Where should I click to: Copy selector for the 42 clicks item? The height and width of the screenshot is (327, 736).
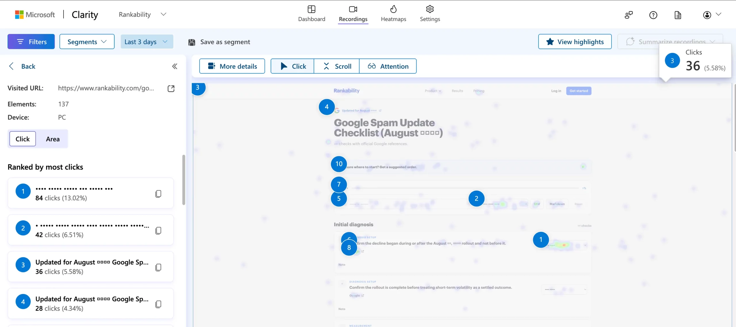click(x=158, y=231)
